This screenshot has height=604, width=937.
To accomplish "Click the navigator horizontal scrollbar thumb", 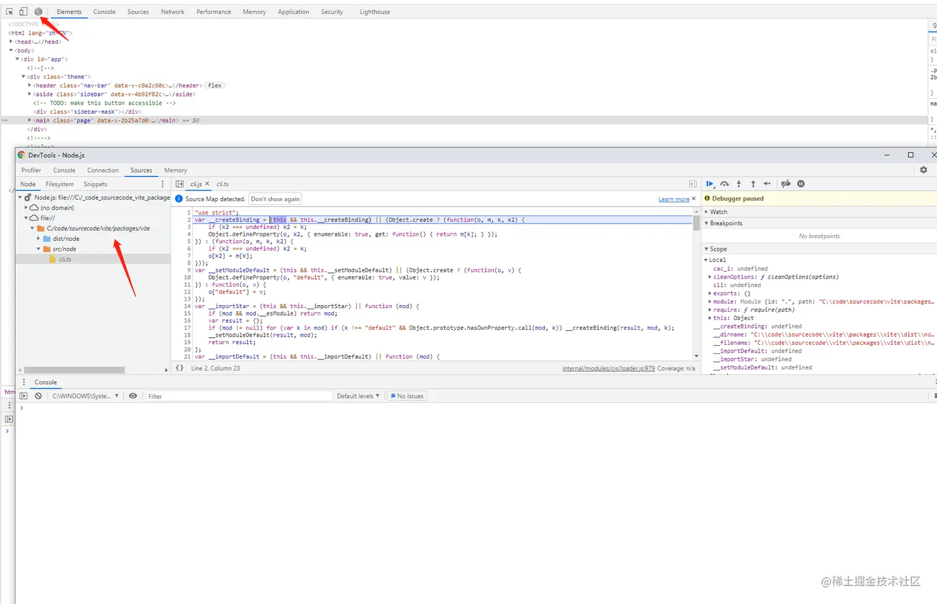I will point(74,370).
